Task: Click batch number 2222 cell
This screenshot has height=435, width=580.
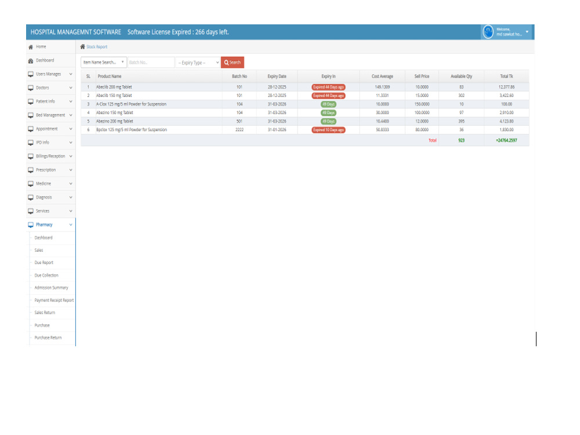Action: point(240,130)
